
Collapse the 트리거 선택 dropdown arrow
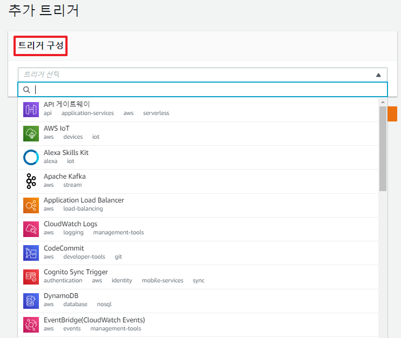point(378,75)
